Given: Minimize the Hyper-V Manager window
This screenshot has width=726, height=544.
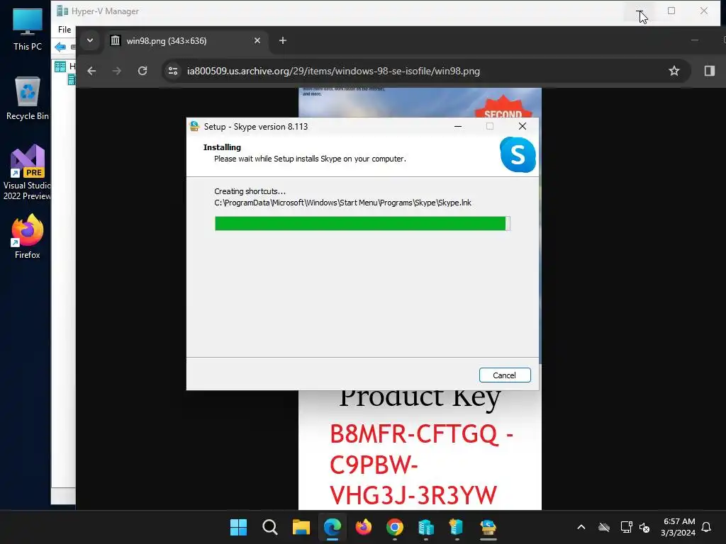Looking at the screenshot, I should click(639, 11).
